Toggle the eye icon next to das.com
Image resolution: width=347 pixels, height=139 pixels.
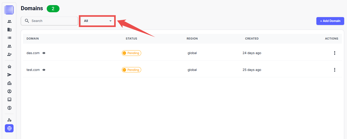point(44,53)
